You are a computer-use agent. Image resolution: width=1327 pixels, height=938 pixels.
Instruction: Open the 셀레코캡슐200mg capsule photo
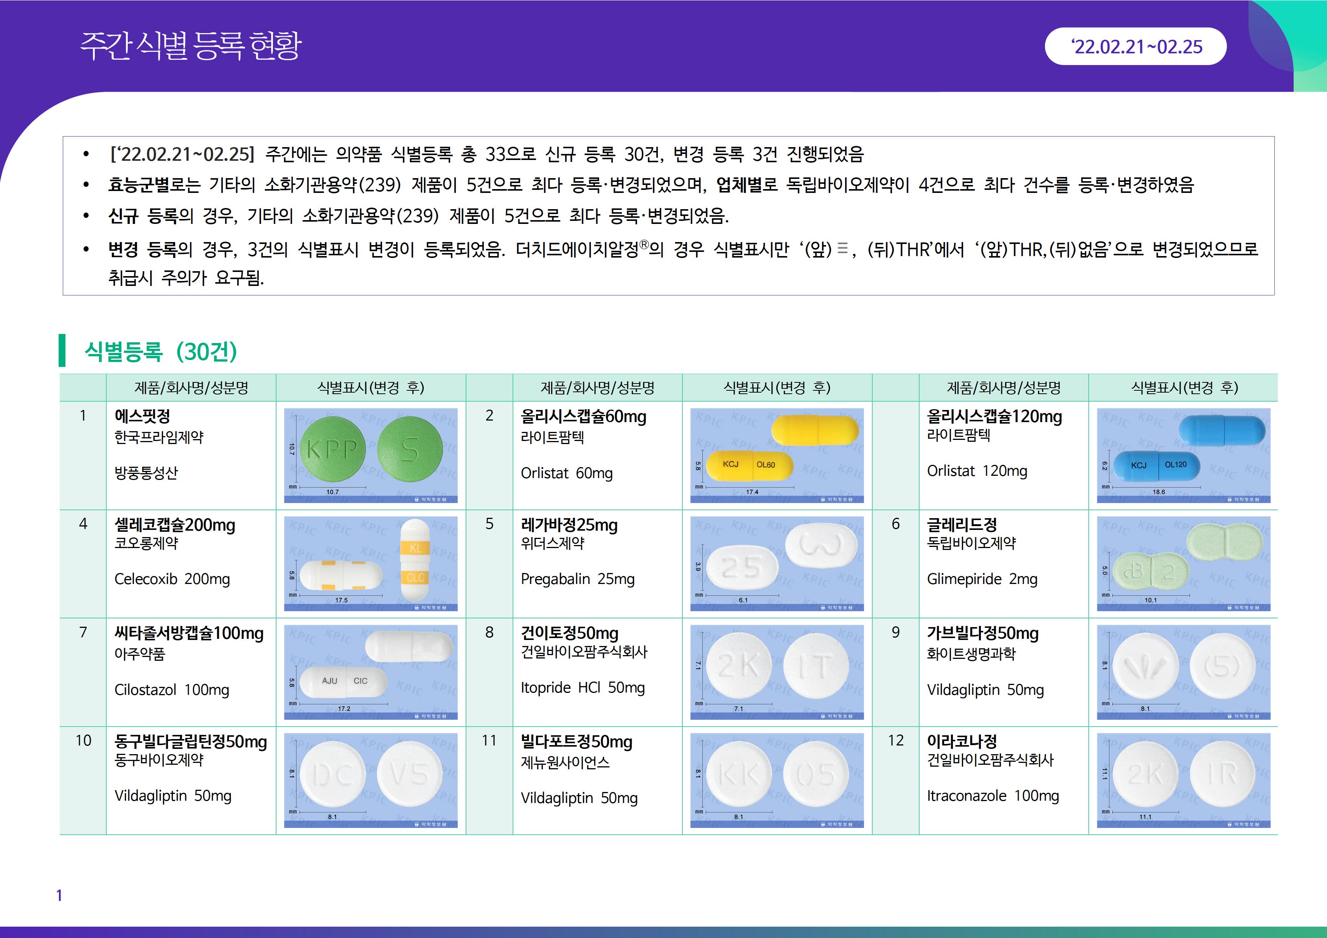[370, 564]
